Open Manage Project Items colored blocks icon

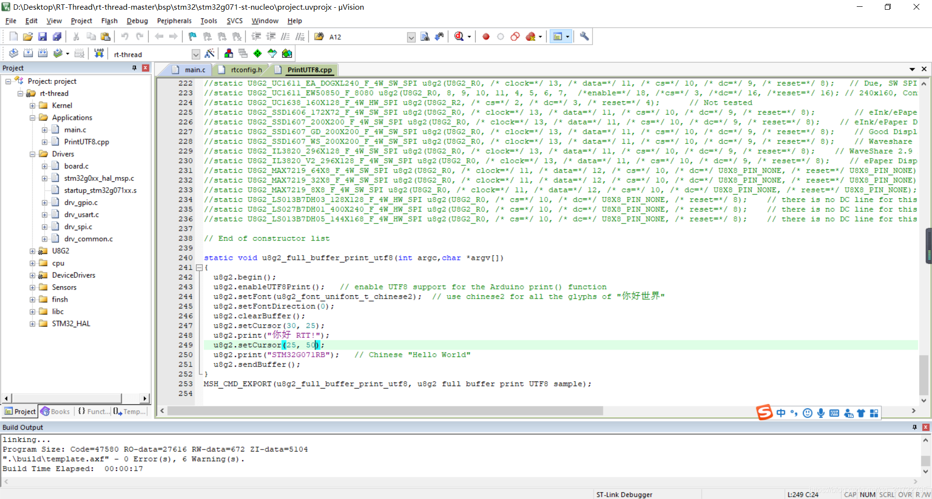click(229, 53)
